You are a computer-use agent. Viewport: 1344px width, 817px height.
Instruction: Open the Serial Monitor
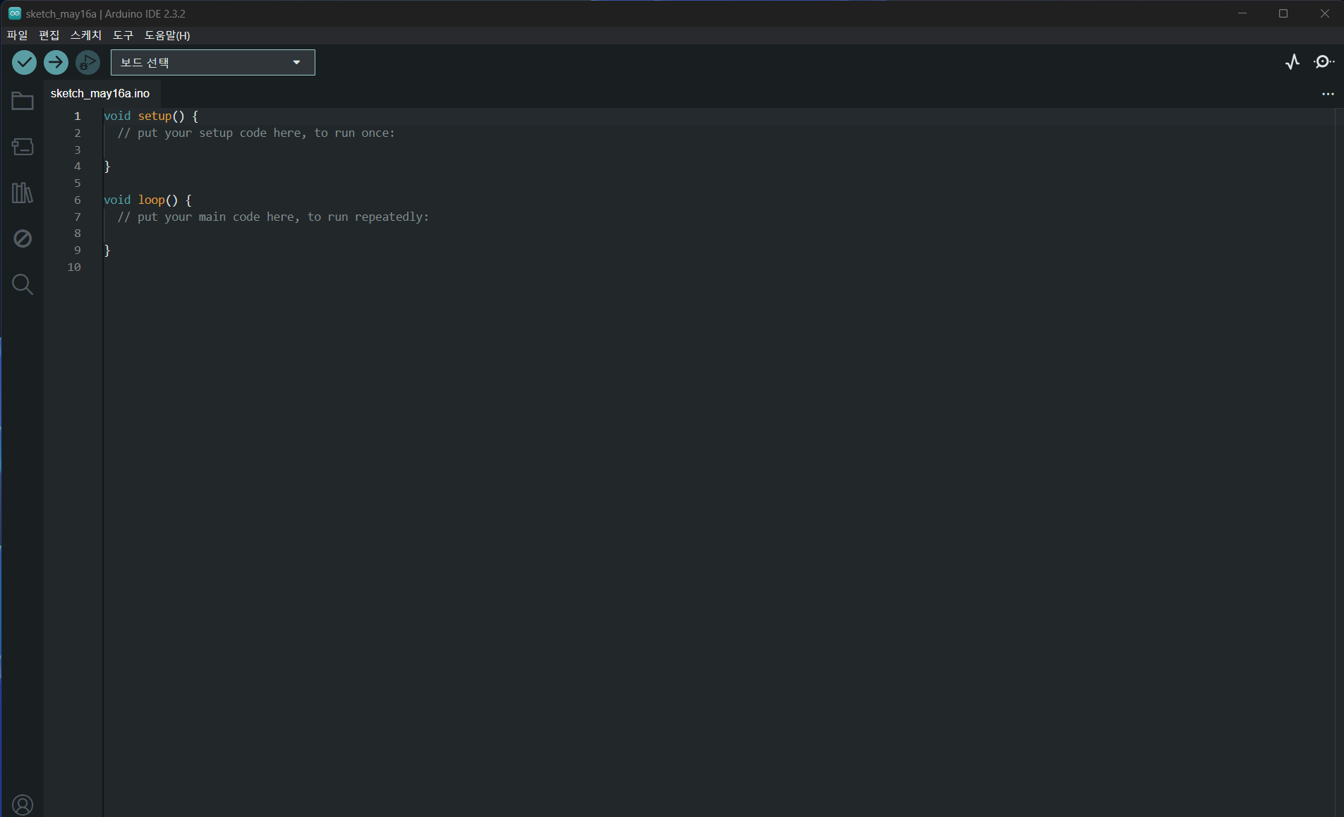[x=1324, y=62]
